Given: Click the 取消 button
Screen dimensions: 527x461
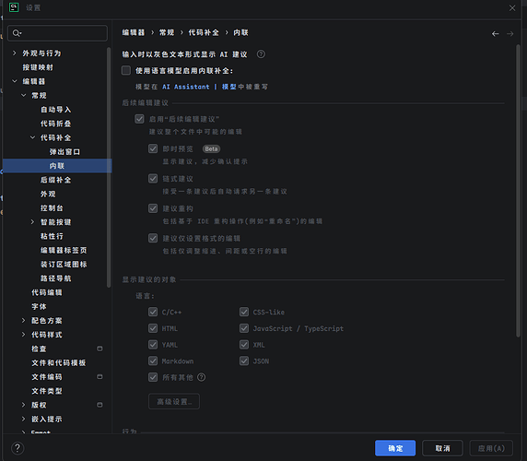Looking at the screenshot, I should pos(442,448).
